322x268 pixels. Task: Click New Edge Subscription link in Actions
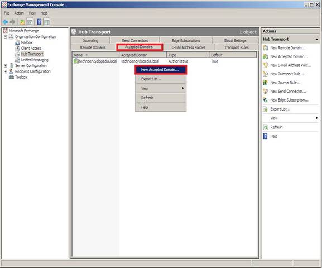(x=289, y=100)
